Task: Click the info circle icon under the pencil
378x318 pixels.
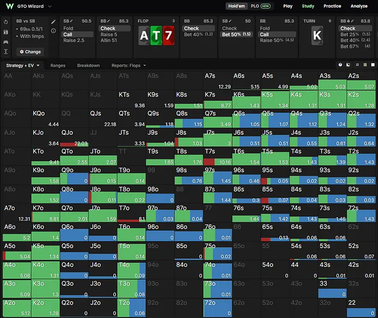Action: coord(53,31)
